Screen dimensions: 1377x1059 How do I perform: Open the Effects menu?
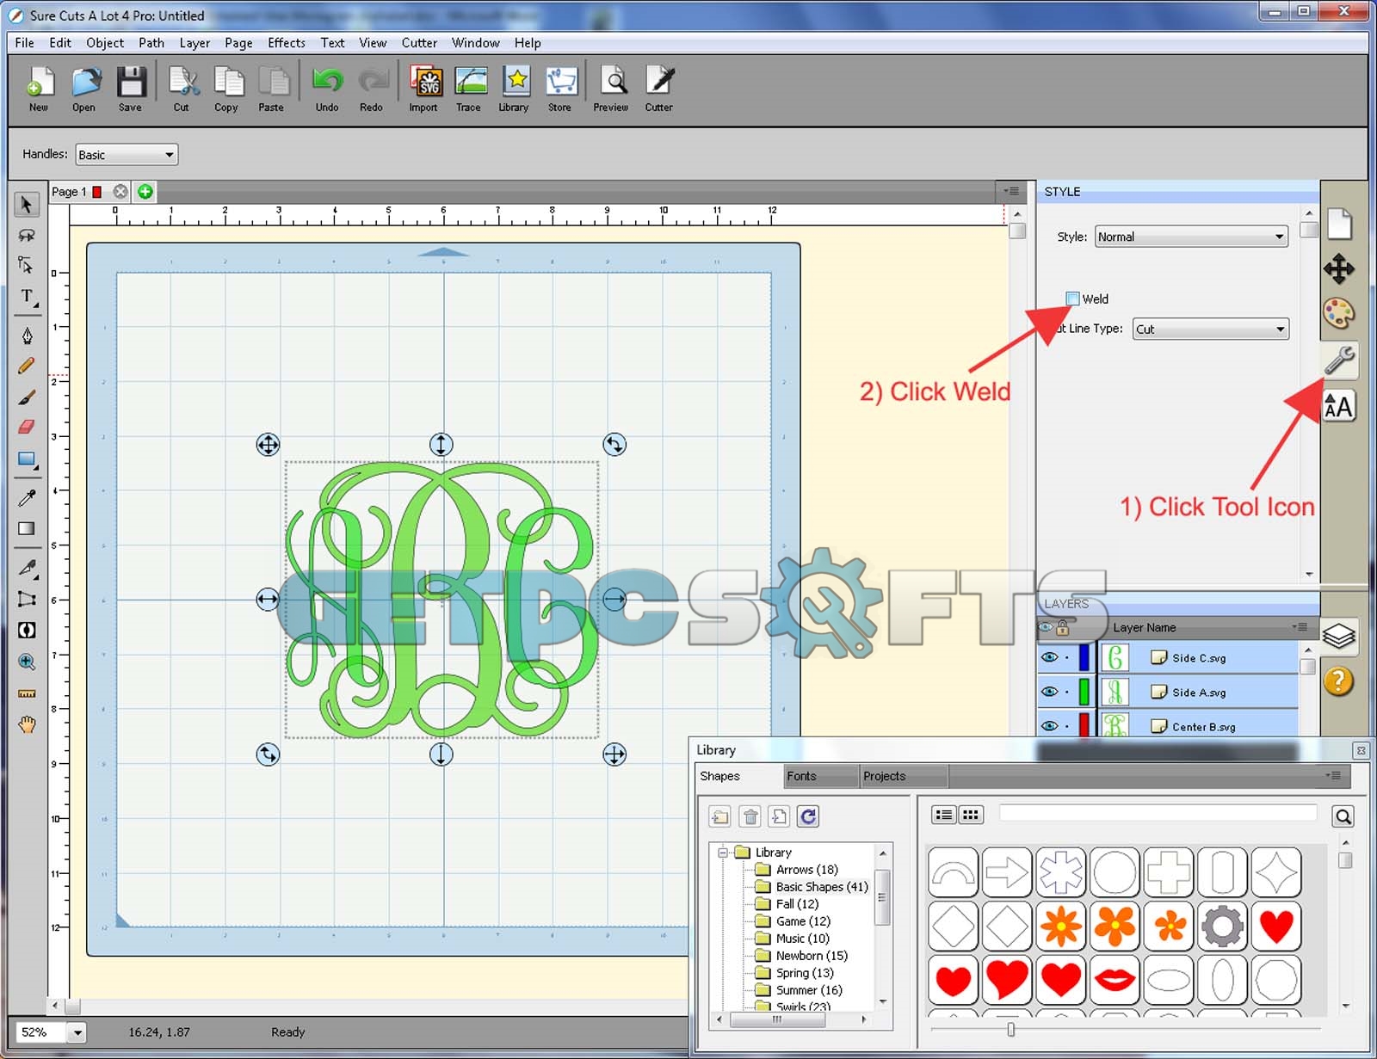coord(287,43)
